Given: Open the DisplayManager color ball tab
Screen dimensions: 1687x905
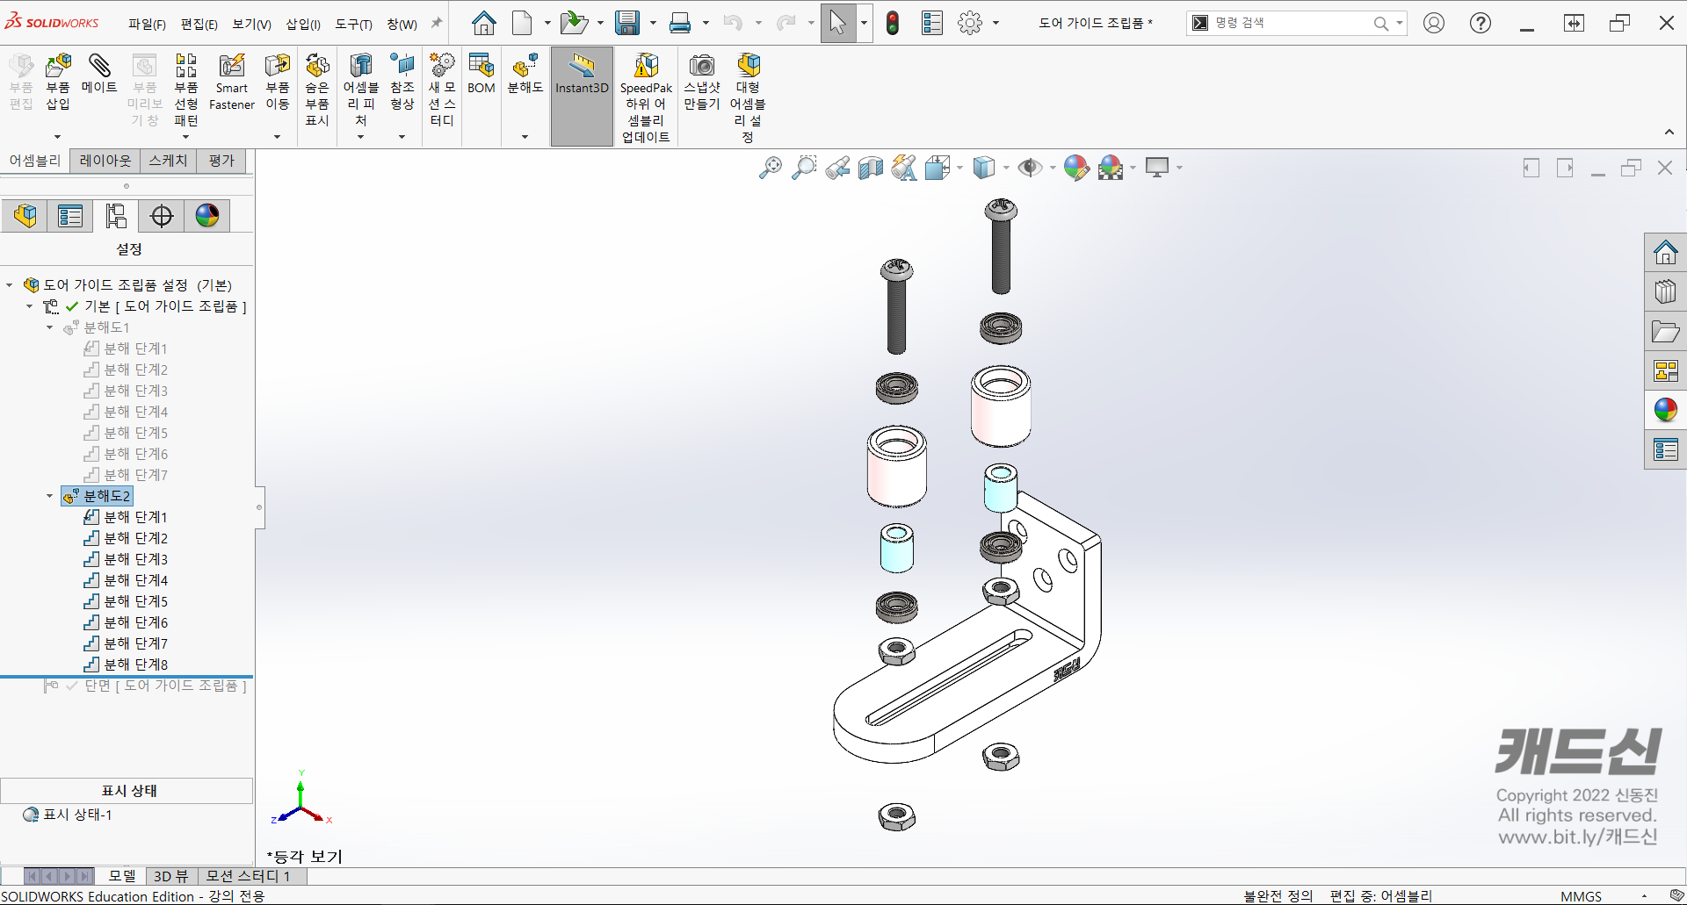Looking at the screenshot, I should pyautogui.click(x=207, y=216).
